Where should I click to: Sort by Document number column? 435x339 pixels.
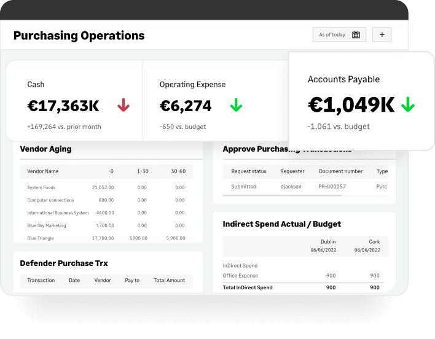[340, 171]
